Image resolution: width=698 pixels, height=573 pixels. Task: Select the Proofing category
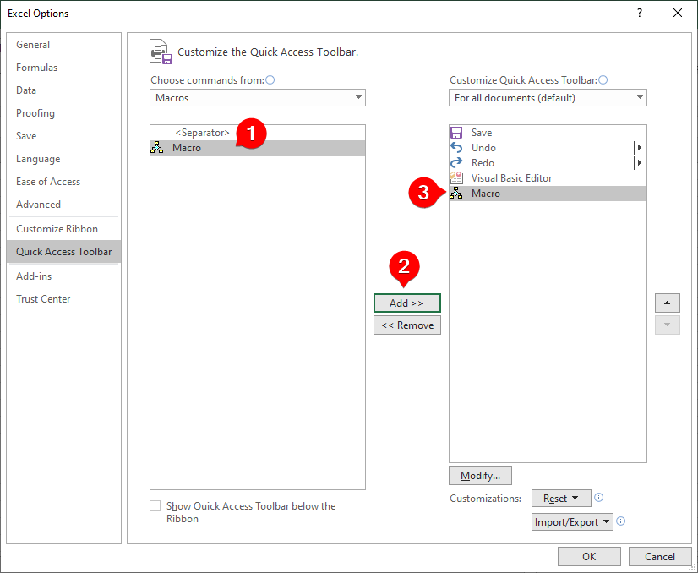click(x=64, y=113)
